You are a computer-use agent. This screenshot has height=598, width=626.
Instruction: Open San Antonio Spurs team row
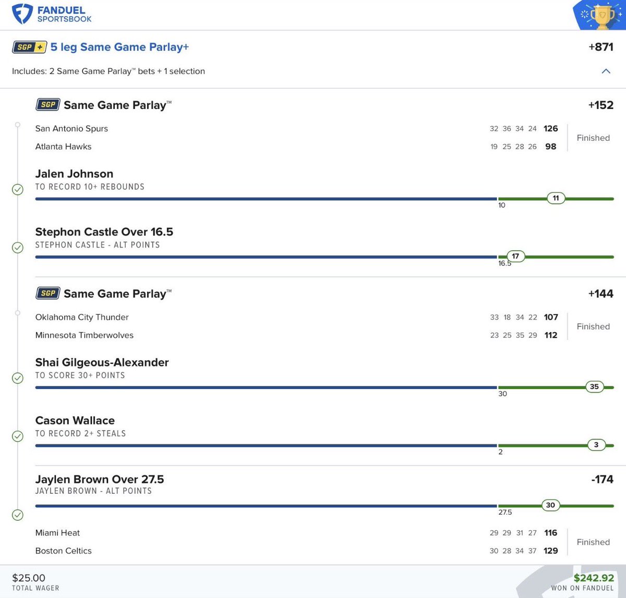click(x=71, y=129)
